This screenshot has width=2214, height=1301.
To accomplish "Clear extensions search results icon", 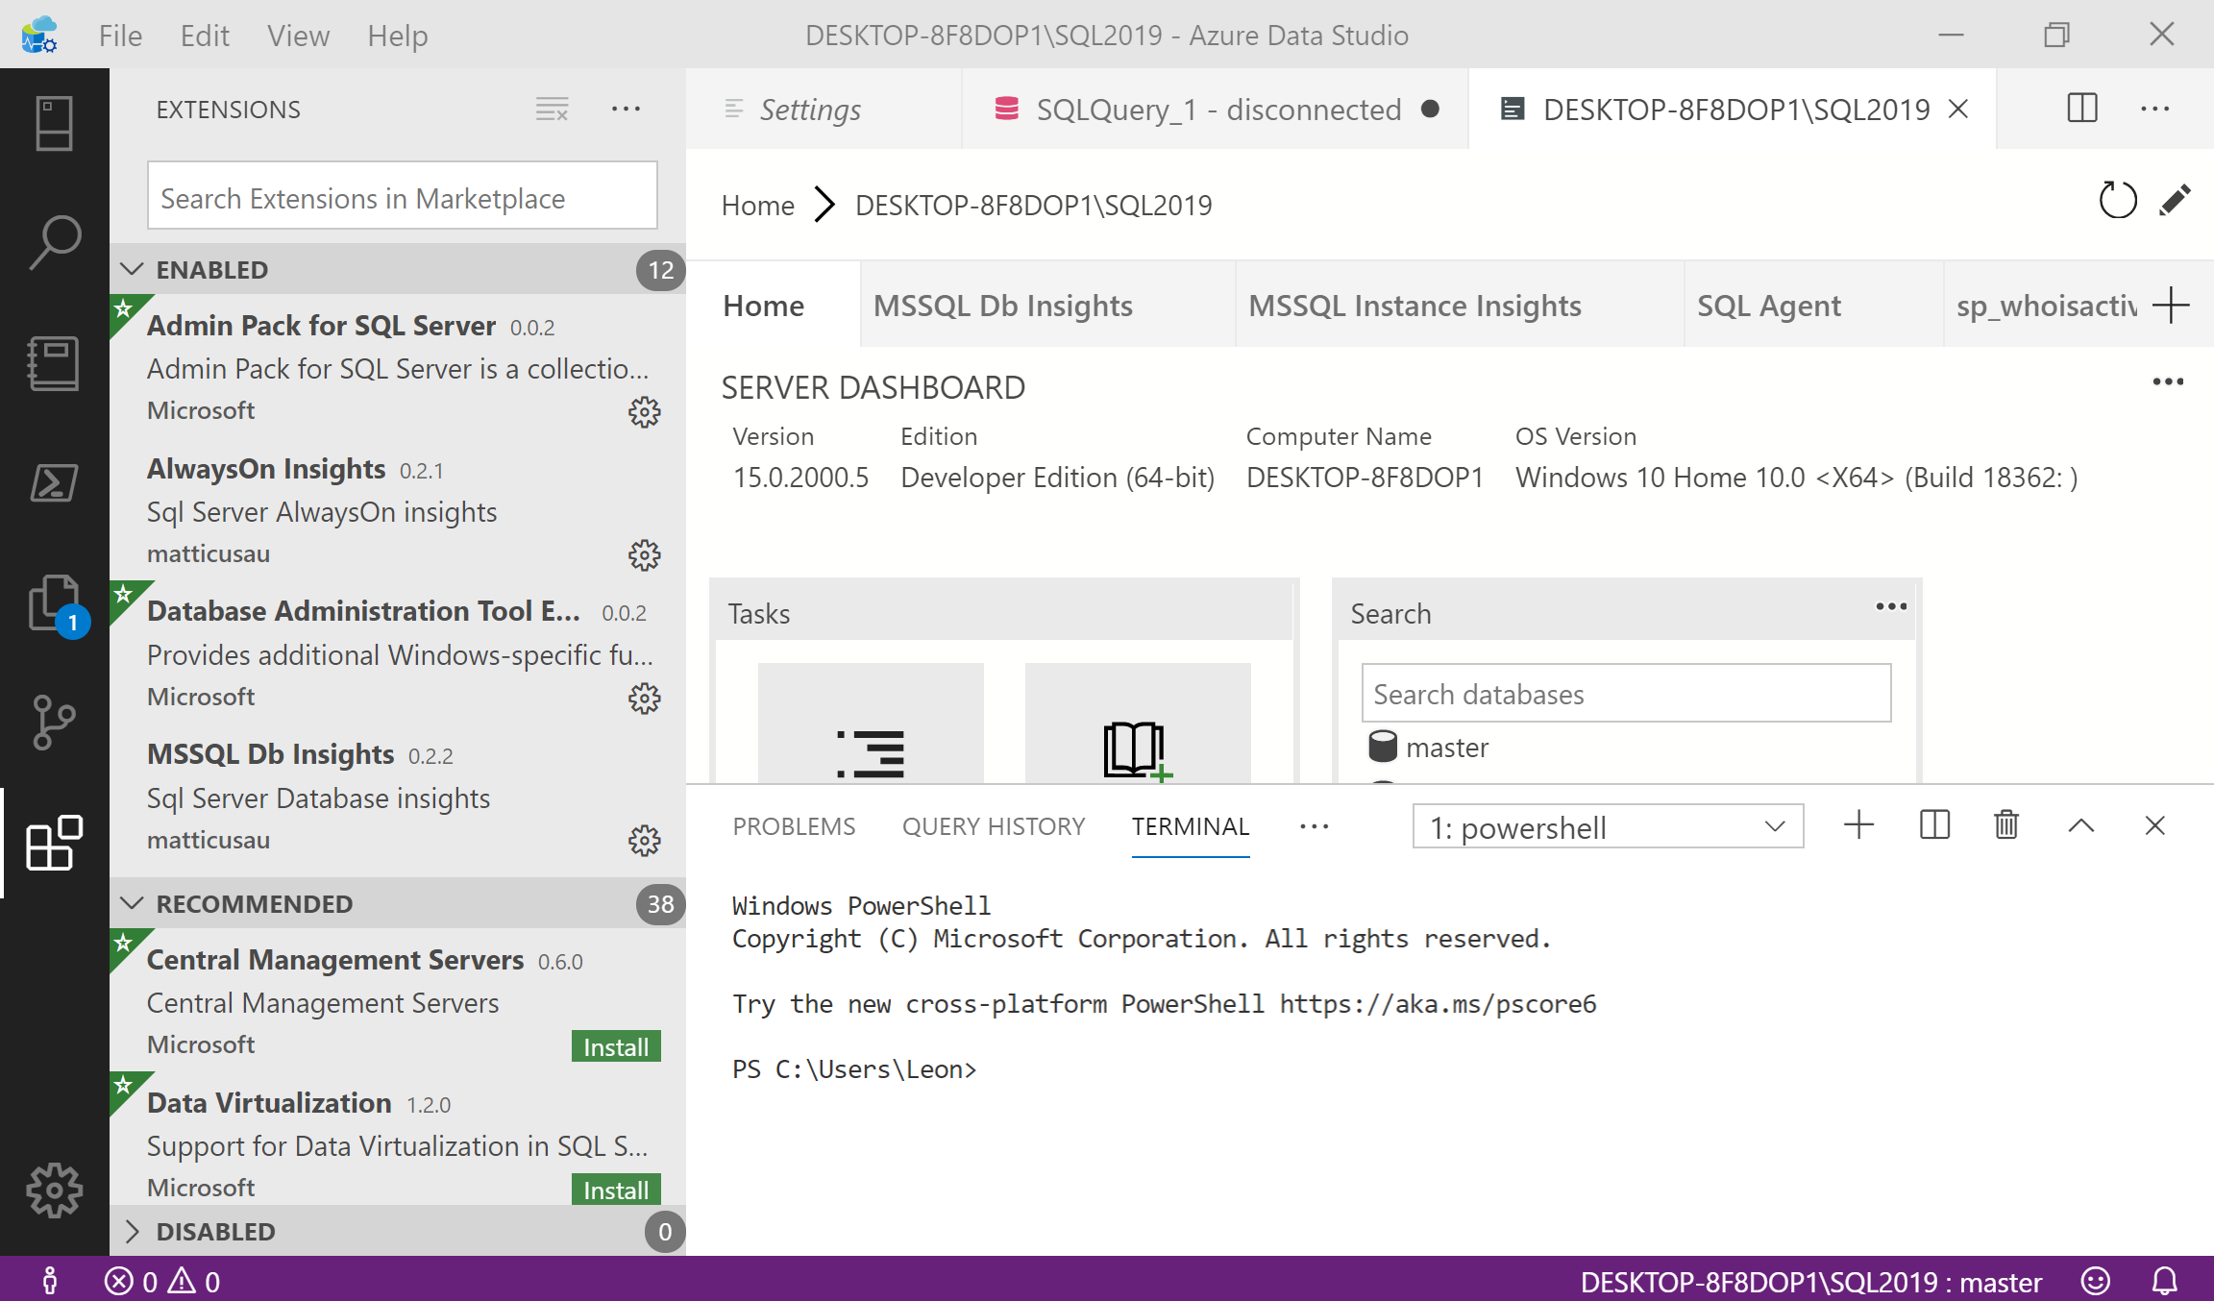I will (x=552, y=110).
